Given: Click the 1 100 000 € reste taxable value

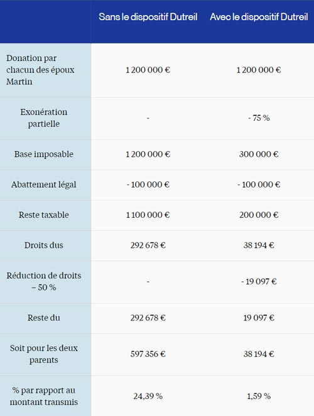Looking at the screenshot, I should coord(148,215).
